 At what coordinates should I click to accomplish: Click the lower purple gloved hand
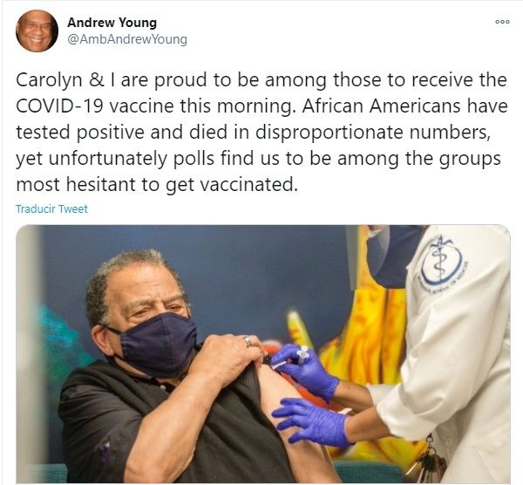point(312,422)
